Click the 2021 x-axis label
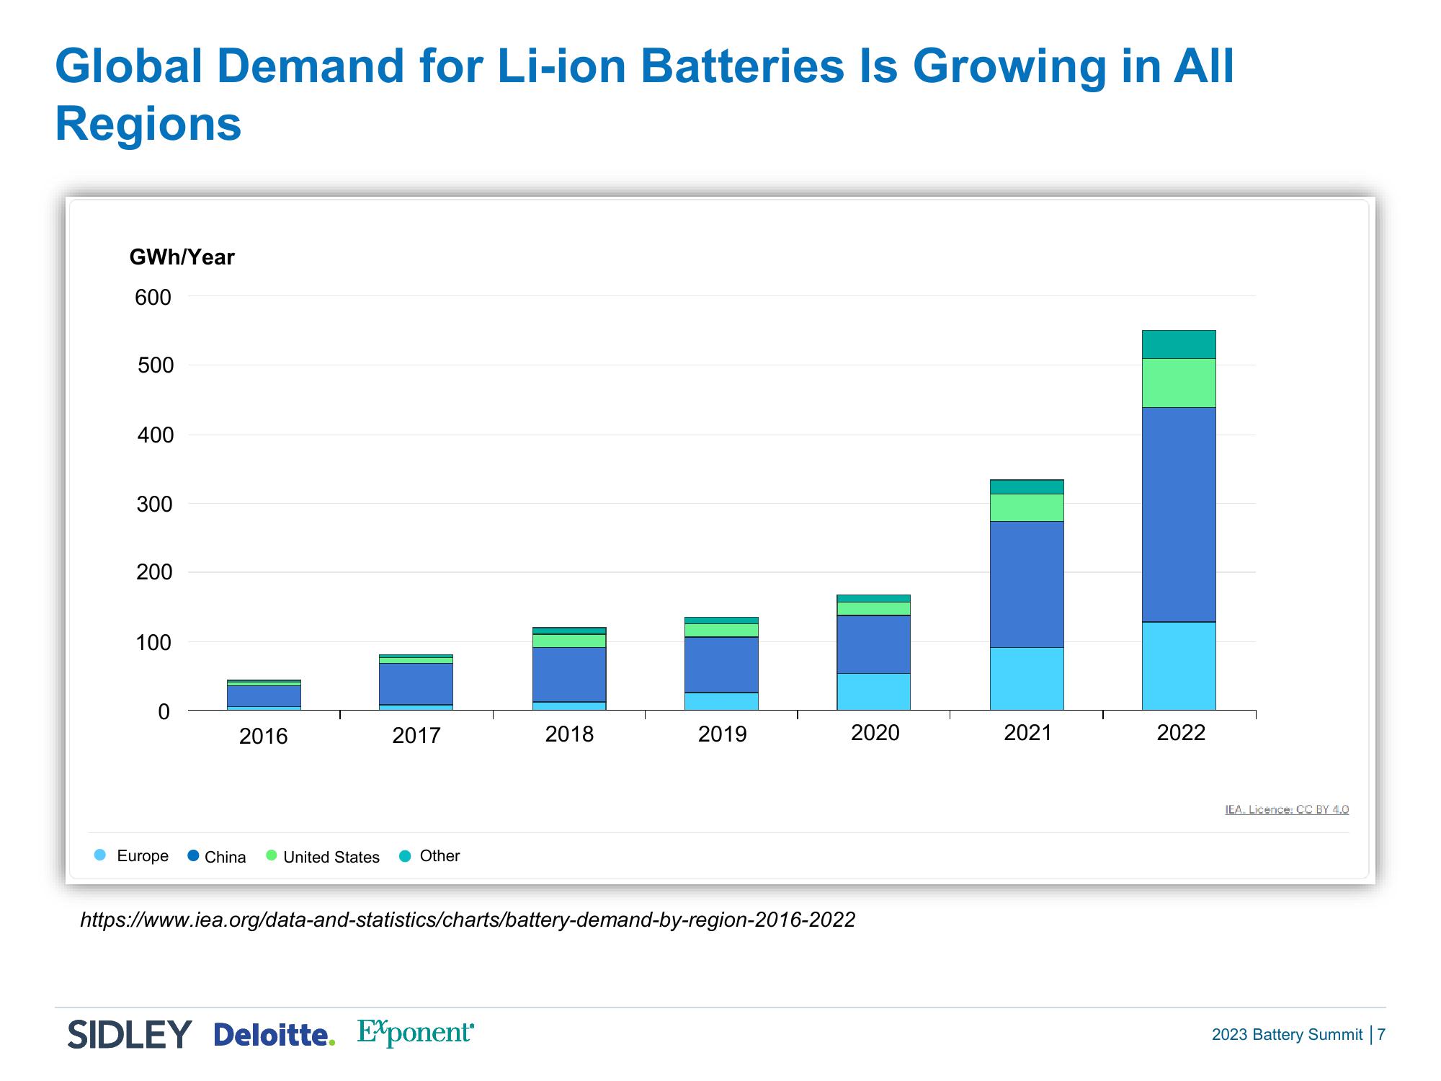This screenshot has height=1081, width=1441. tap(1028, 733)
